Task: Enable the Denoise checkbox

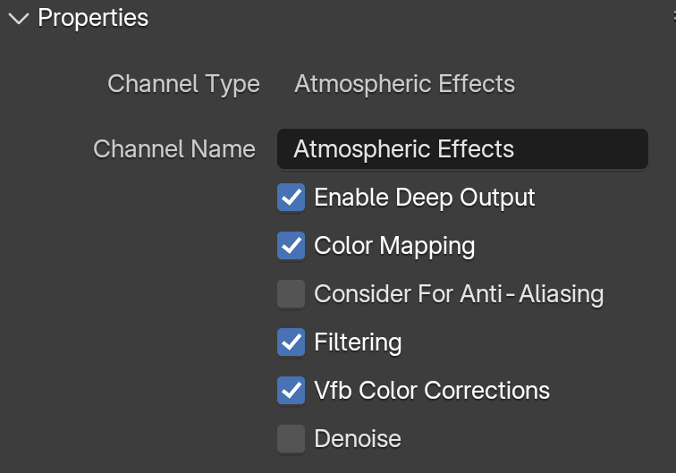Action: point(291,439)
